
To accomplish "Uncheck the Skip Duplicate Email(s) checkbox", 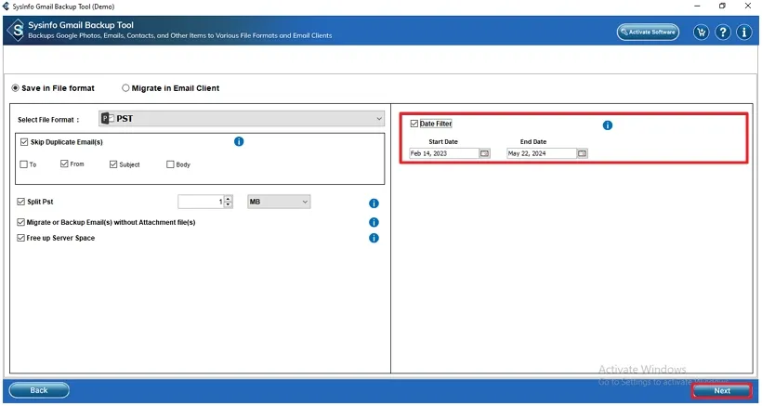I will pyautogui.click(x=23, y=141).
